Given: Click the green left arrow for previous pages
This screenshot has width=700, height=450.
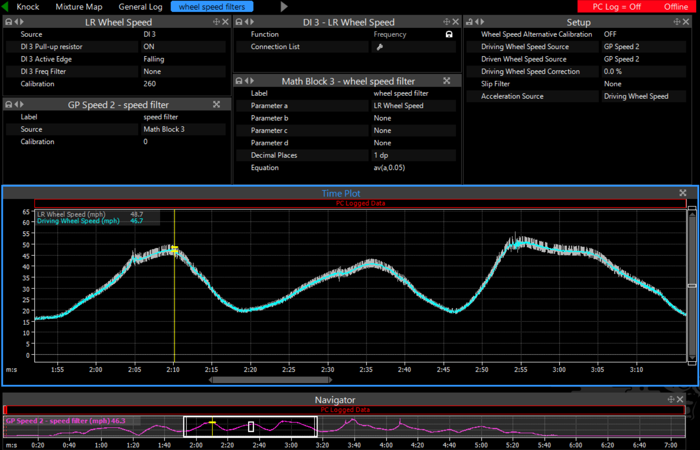Looking at the screenshot, I should click(x=5, y=7).
